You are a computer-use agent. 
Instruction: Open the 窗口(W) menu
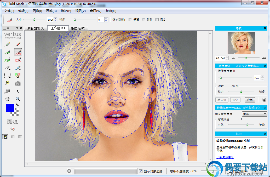coord(96,11)
